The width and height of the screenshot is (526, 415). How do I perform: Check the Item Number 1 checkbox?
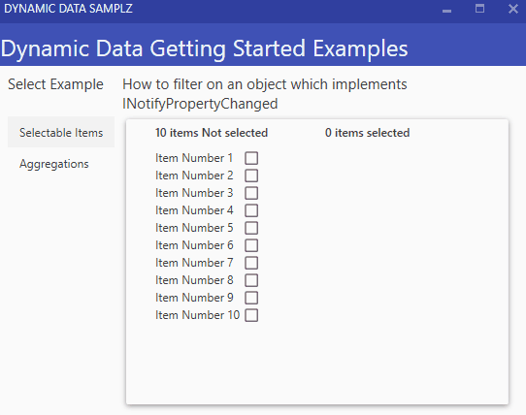coord(251,158)
